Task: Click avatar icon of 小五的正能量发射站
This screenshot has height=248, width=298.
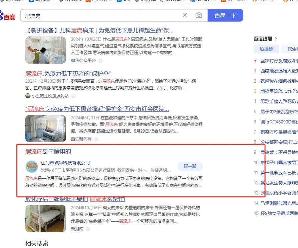Action: 28,96
